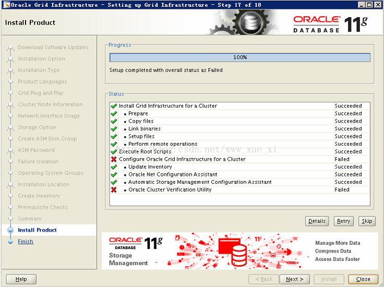Click green check next to Prepare

click(114, 114)
